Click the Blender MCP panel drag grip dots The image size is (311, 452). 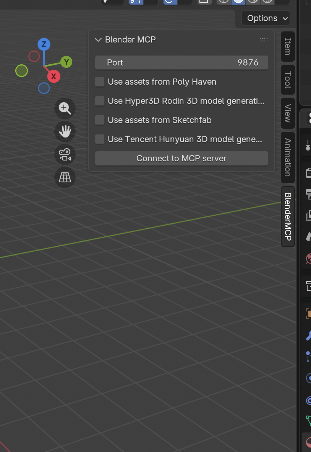[x=264, y=40]
